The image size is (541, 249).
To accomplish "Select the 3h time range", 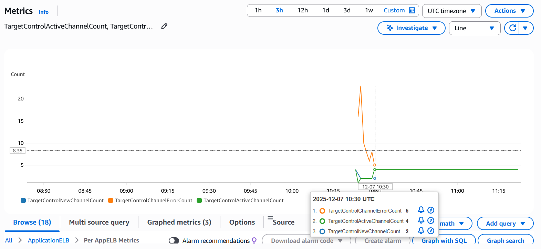I will [x=279, y=10].
